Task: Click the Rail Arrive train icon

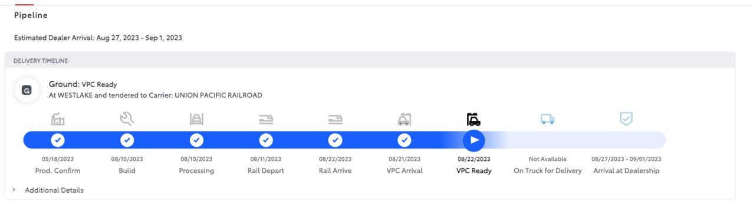Action: pyautogui.click(x=335, y=120)
